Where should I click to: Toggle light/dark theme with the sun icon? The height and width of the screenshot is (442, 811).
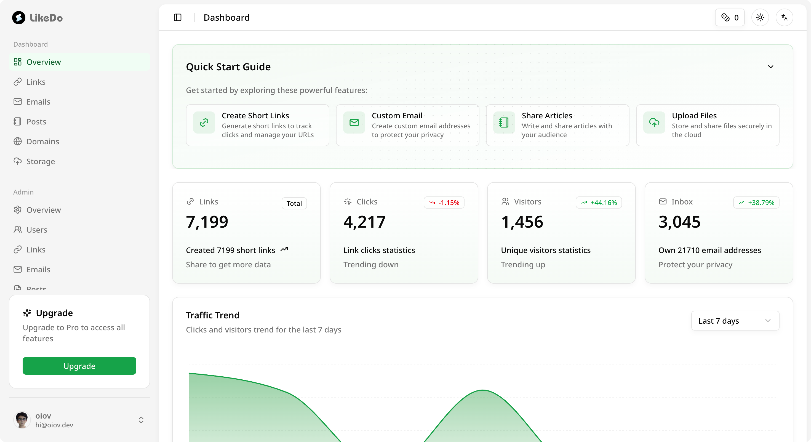760,17
